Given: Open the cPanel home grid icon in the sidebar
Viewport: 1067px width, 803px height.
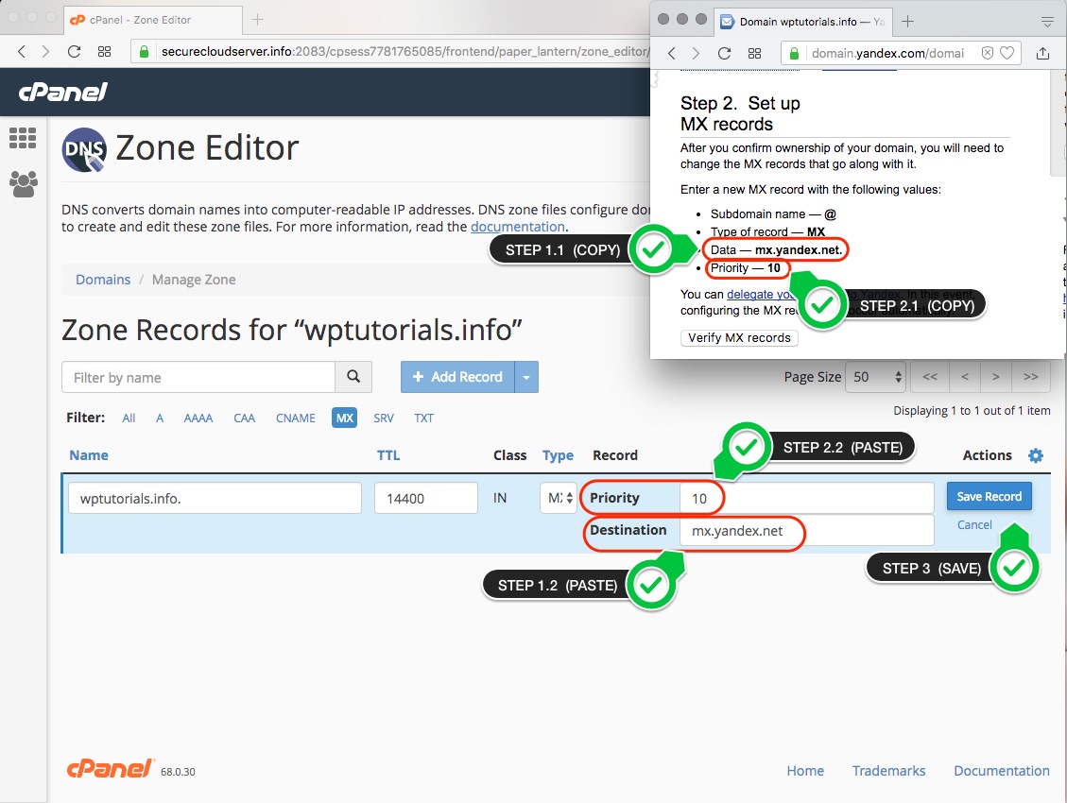Looking at the screenshot, I should [23, 138].
